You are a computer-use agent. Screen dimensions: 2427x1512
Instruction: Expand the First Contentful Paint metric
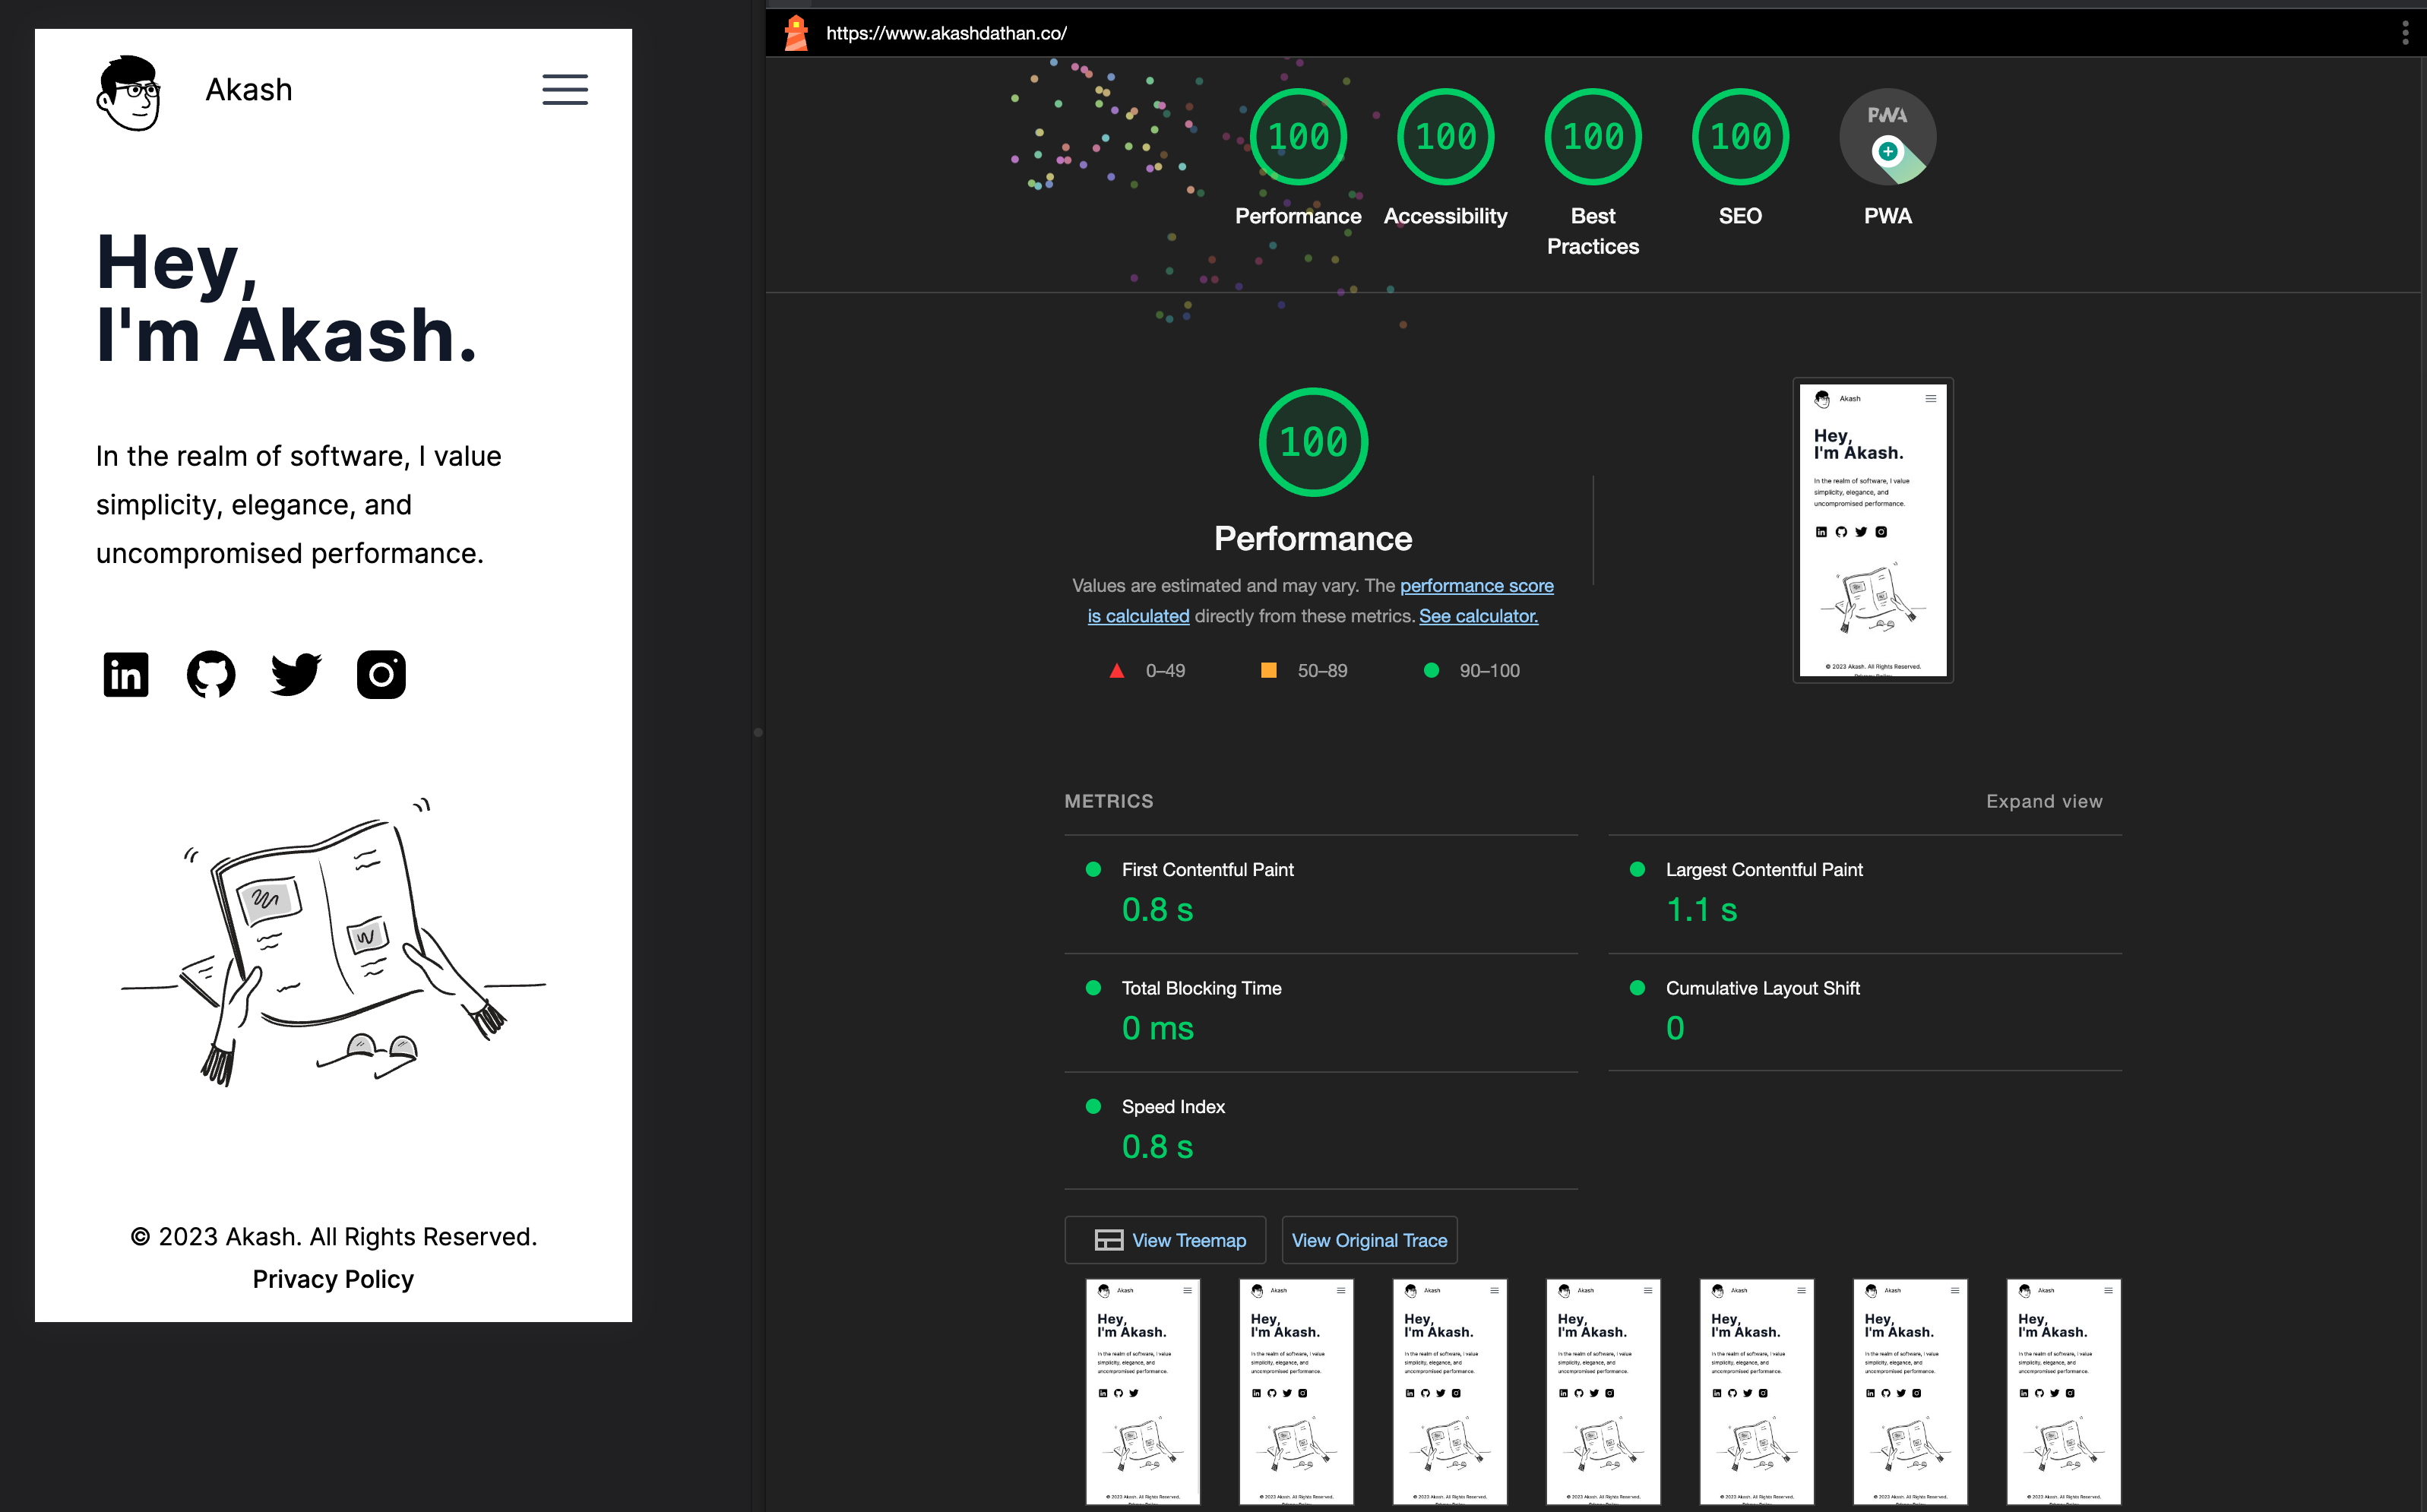pos(1207,870)
